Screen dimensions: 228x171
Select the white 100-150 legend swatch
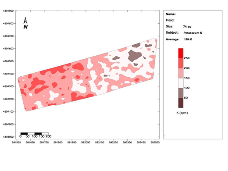point(181,83)
